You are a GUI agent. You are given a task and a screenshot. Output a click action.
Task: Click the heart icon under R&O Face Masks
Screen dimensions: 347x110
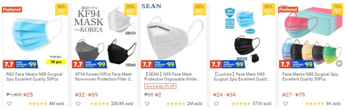9,104
